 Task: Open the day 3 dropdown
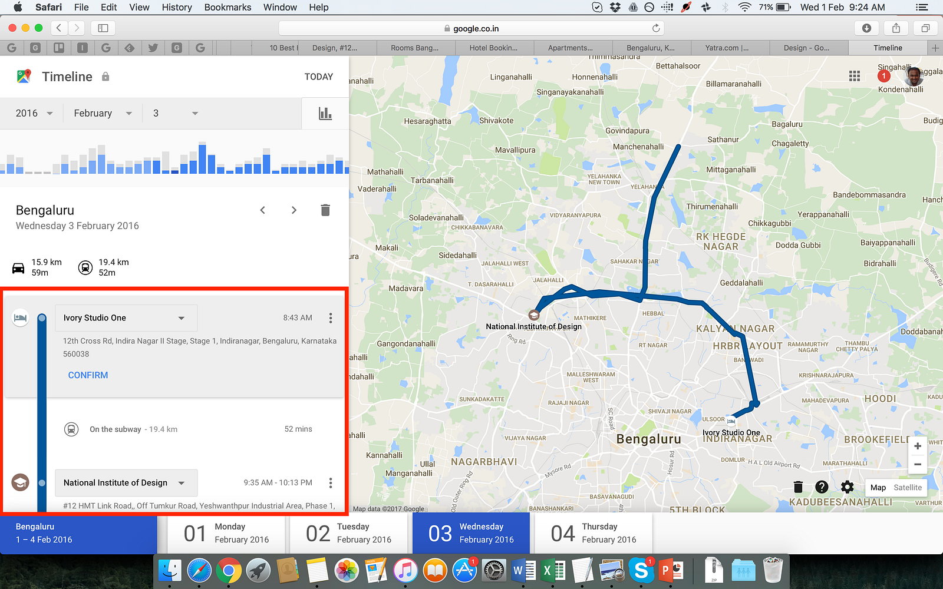click(175, 113)
